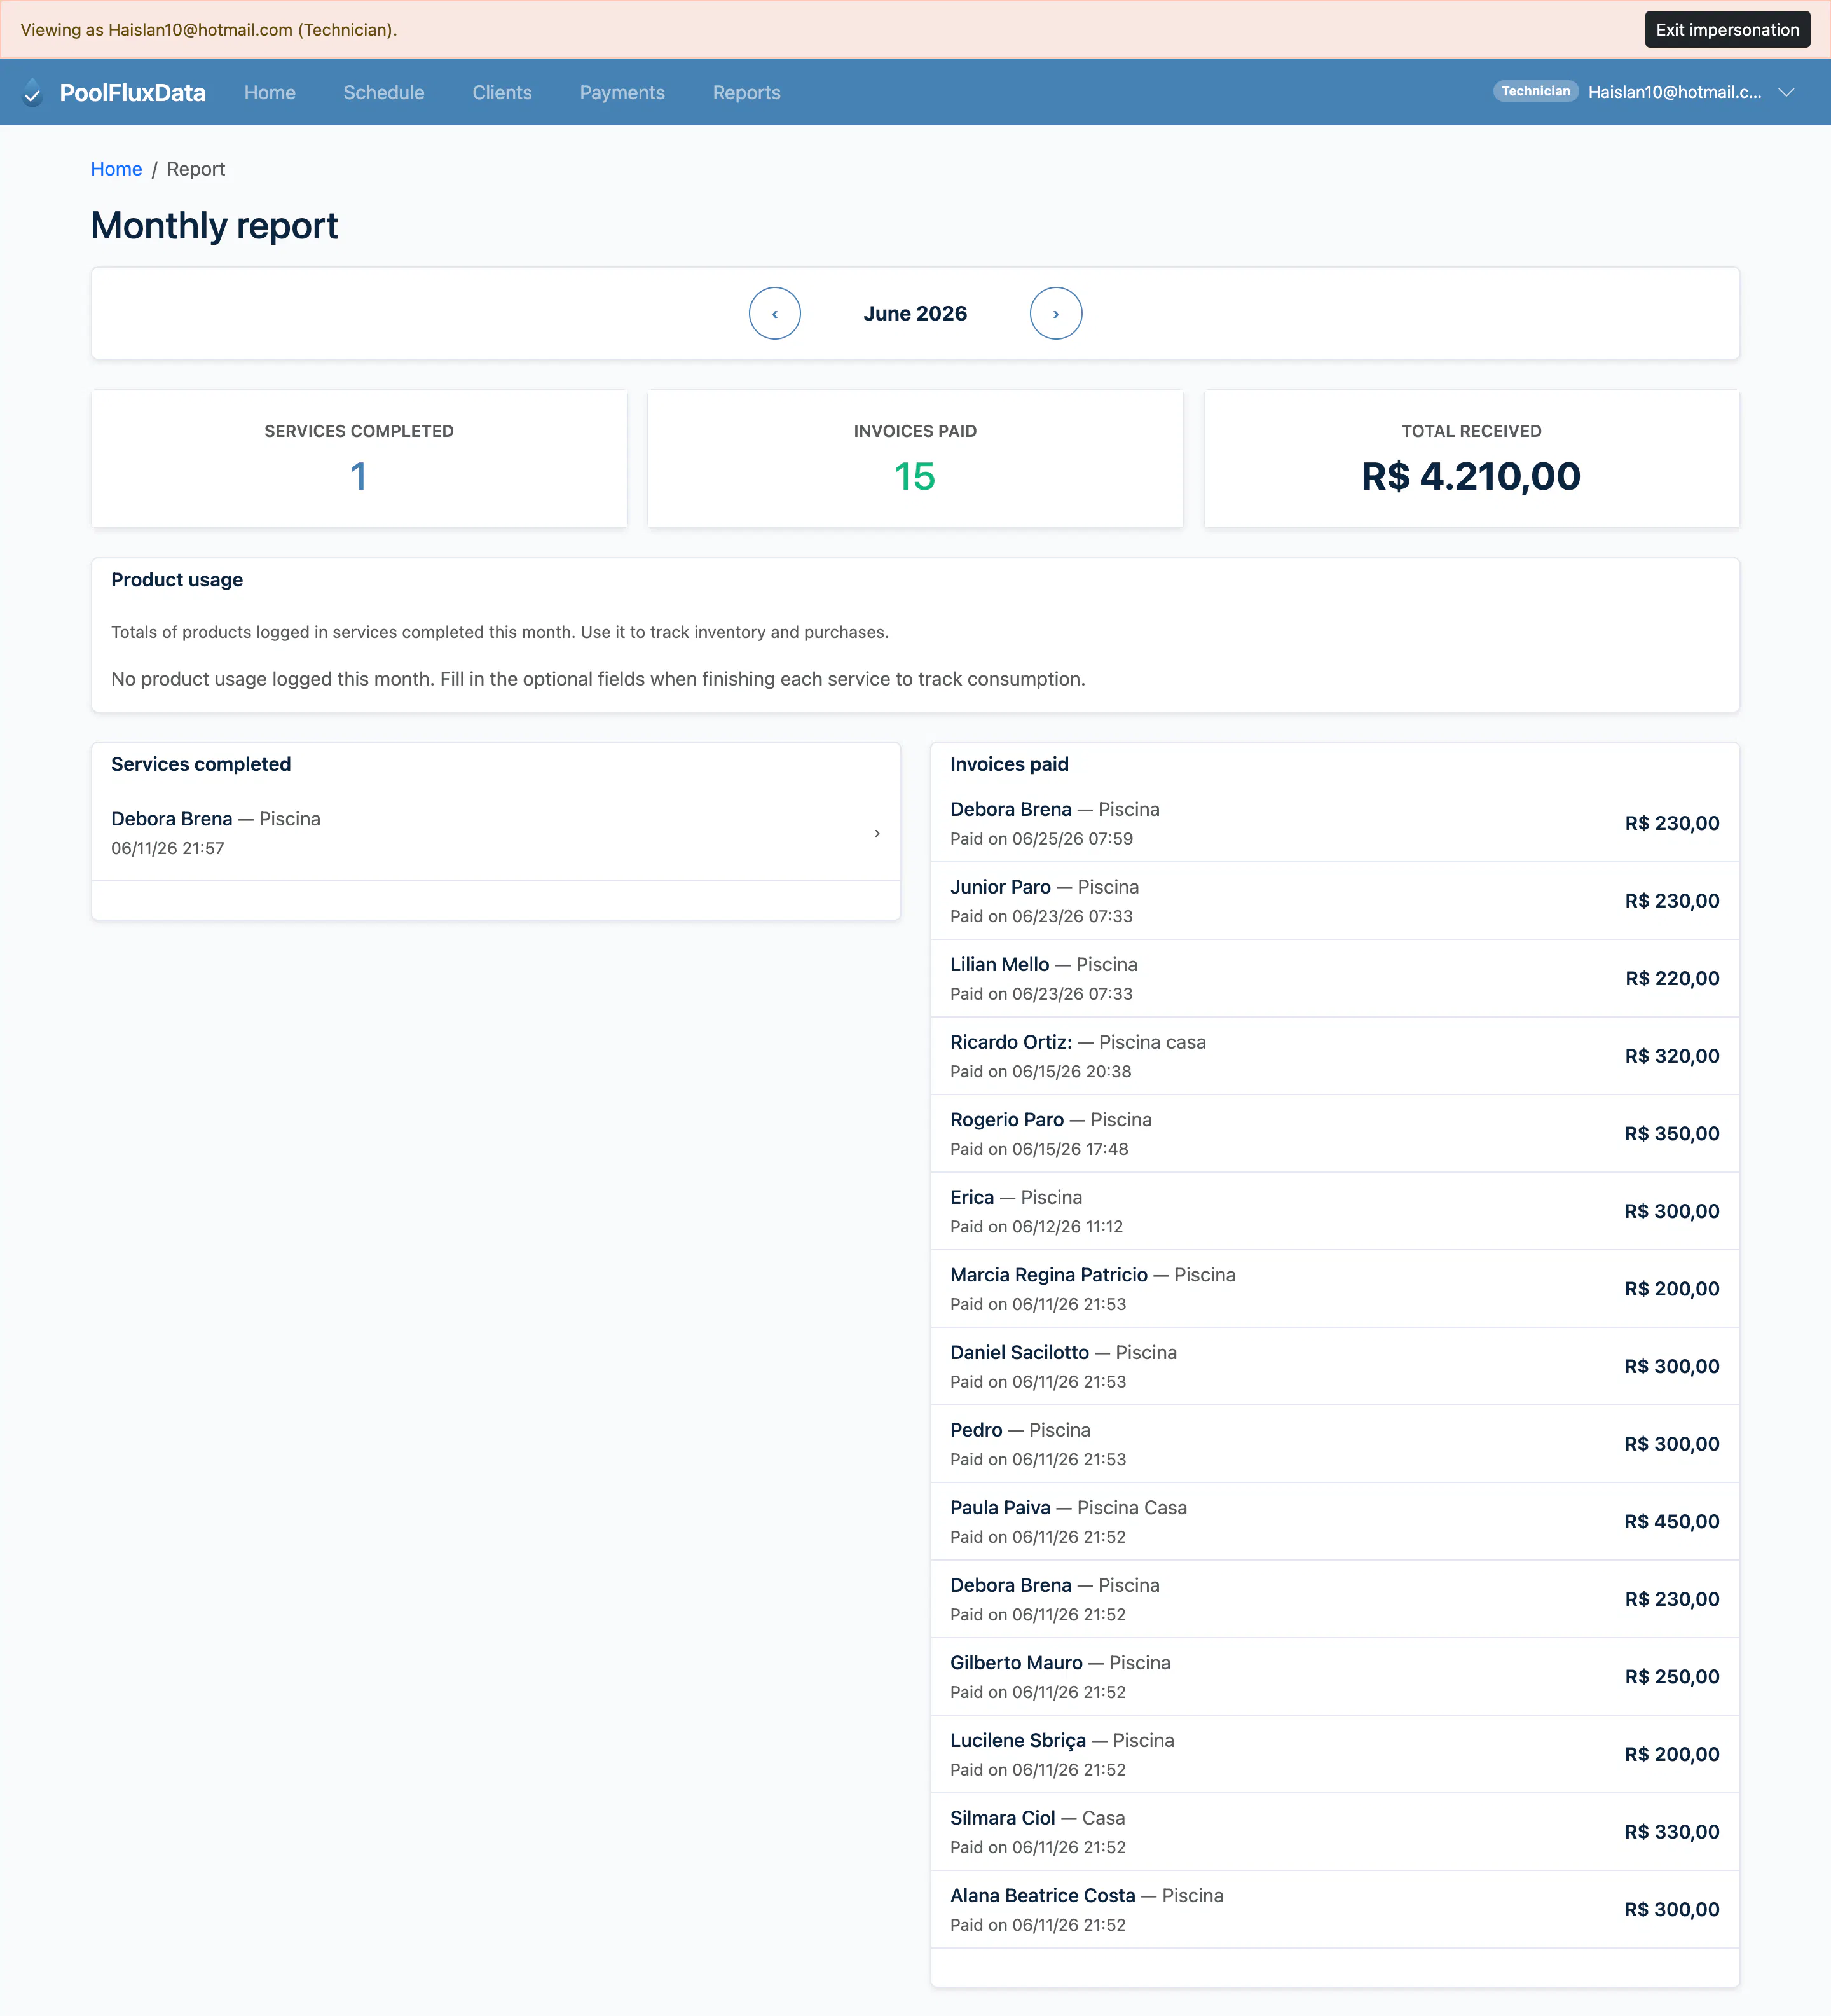1831x2016 pixels.
Task: Select Ricardo Ortiz: Piscina casa invoice
Action: [x=1334, y=1056]
